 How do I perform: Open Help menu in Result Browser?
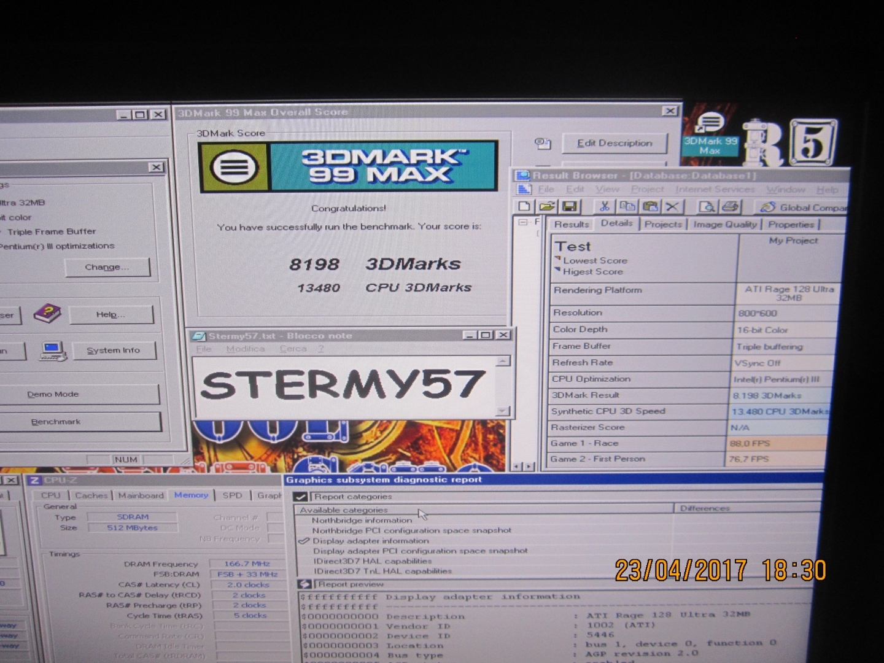click(x=827, y=190)
